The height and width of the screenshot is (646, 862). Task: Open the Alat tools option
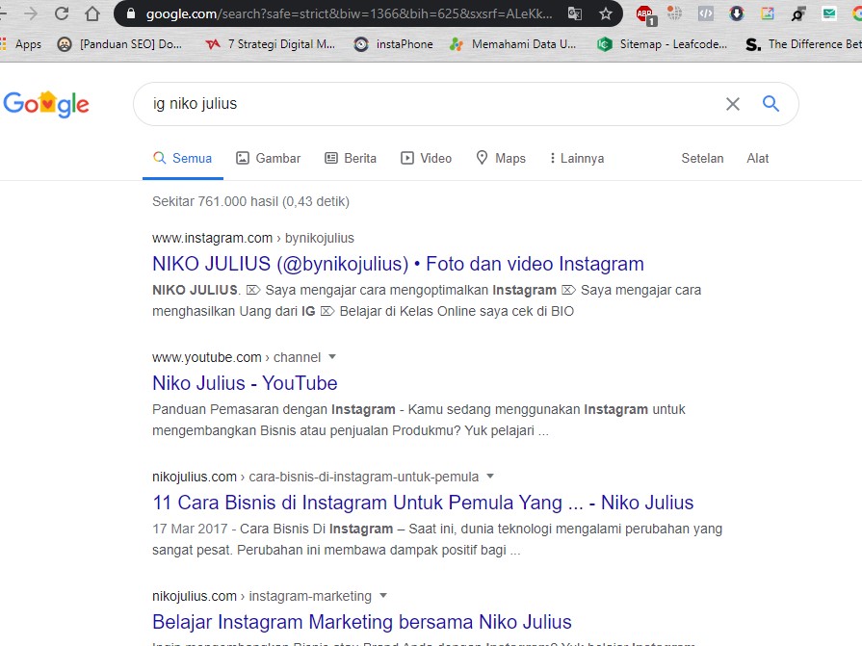coord(758,158)
